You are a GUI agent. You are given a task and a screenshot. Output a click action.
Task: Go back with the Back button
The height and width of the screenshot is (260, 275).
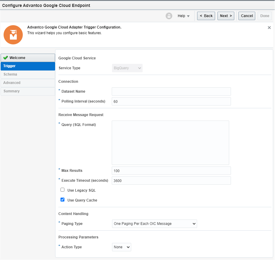206,16
